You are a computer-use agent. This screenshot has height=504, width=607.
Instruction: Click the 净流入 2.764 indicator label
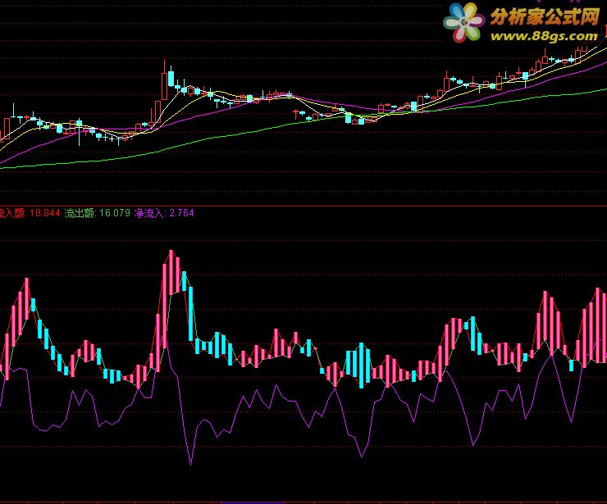[x=164, y=213]
